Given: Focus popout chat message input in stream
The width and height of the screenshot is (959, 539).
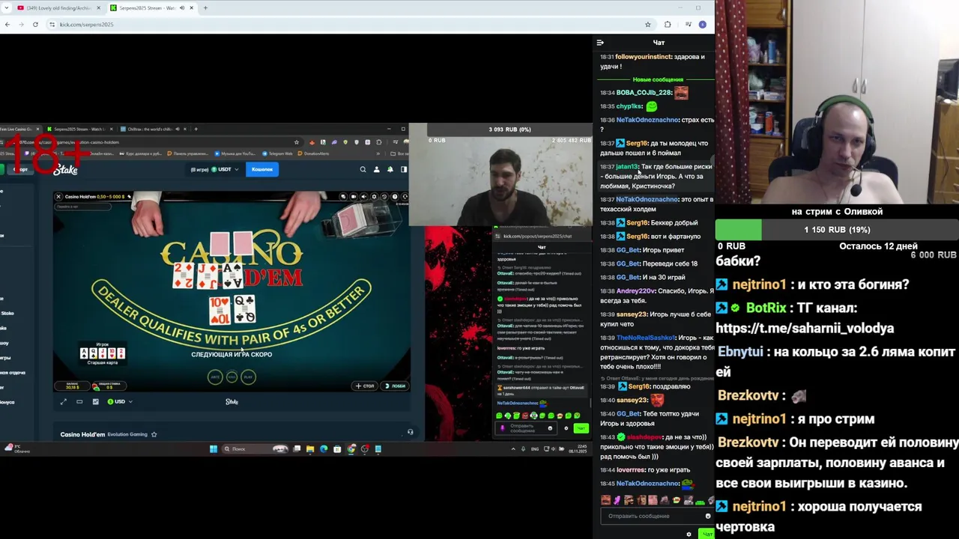Looking at the screenshot, I should coord(526,428).
